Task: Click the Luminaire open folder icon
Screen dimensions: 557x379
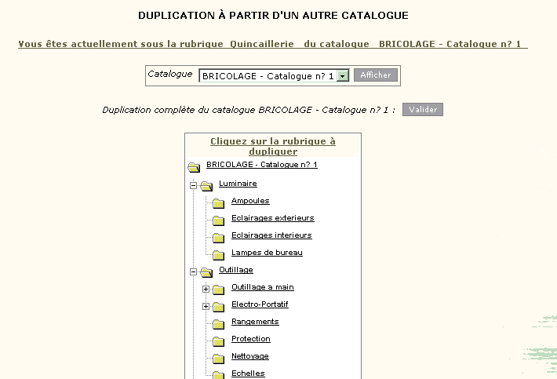Action: (x=206, y=186)
